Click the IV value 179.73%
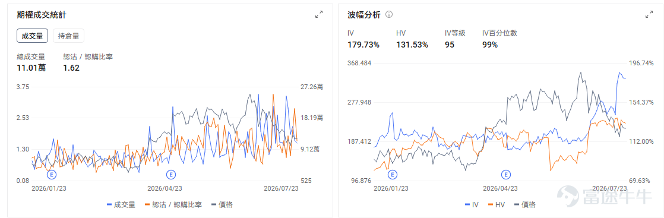Image resolution: width=664 pixels, height=218 pixels. pos(363,45)
